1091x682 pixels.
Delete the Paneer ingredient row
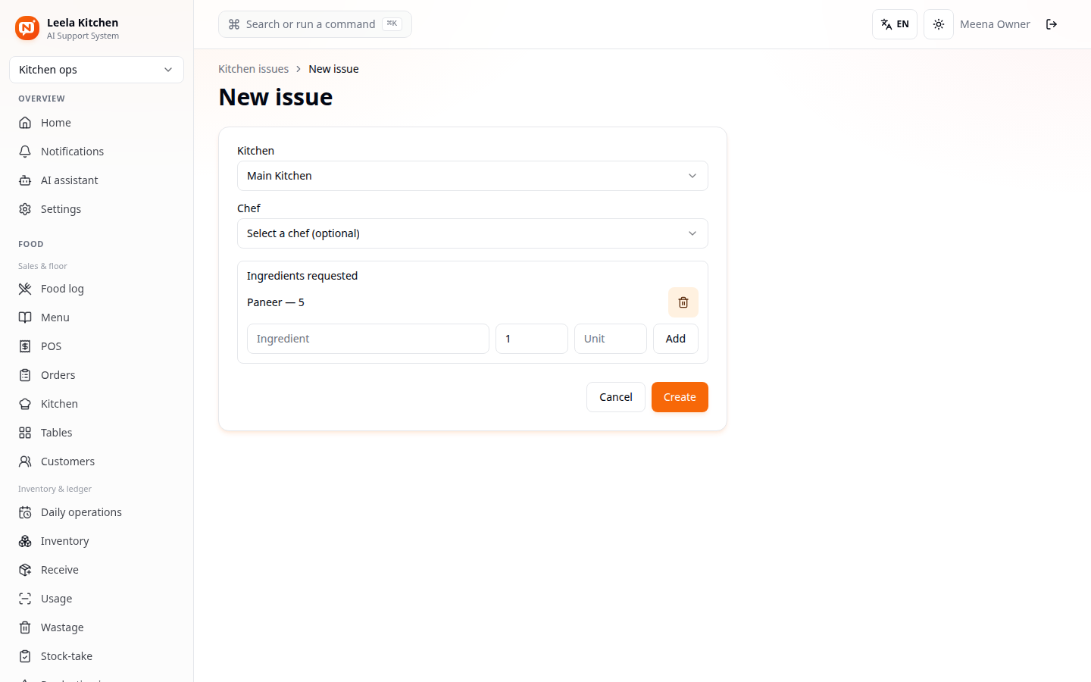683,302
